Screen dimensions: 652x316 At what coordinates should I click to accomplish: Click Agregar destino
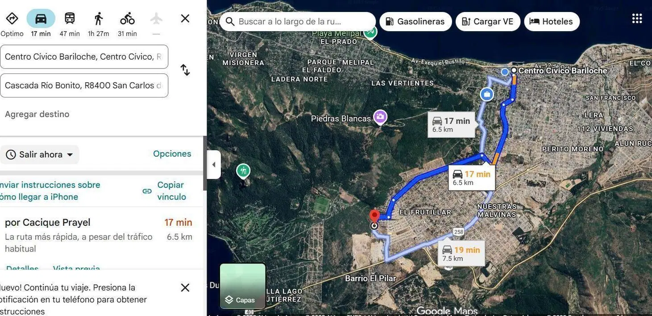click(37, 114)
